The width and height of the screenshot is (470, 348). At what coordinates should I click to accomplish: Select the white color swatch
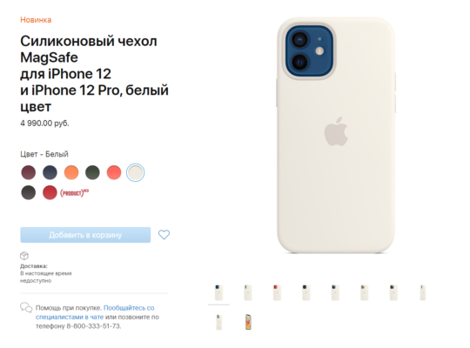click(135, 172)
